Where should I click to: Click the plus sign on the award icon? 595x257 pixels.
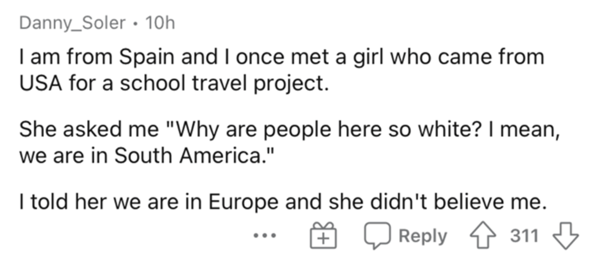[x=323, y=239]
